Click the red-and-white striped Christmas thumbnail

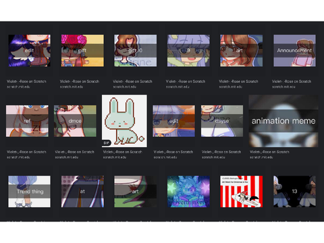242,192
